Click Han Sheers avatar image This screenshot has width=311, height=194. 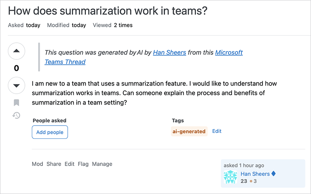coord(231,177)
